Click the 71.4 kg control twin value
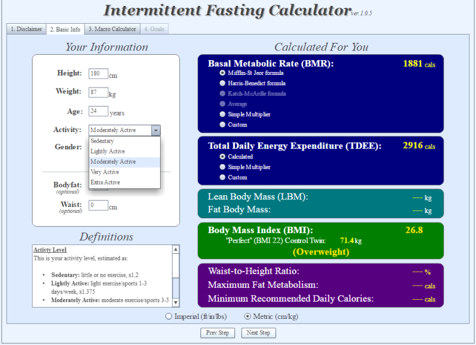Viewport: 476px width, 345px height. 350,241
